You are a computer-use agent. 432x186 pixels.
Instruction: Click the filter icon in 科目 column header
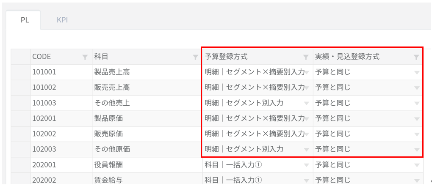click(x=195, y=57)
